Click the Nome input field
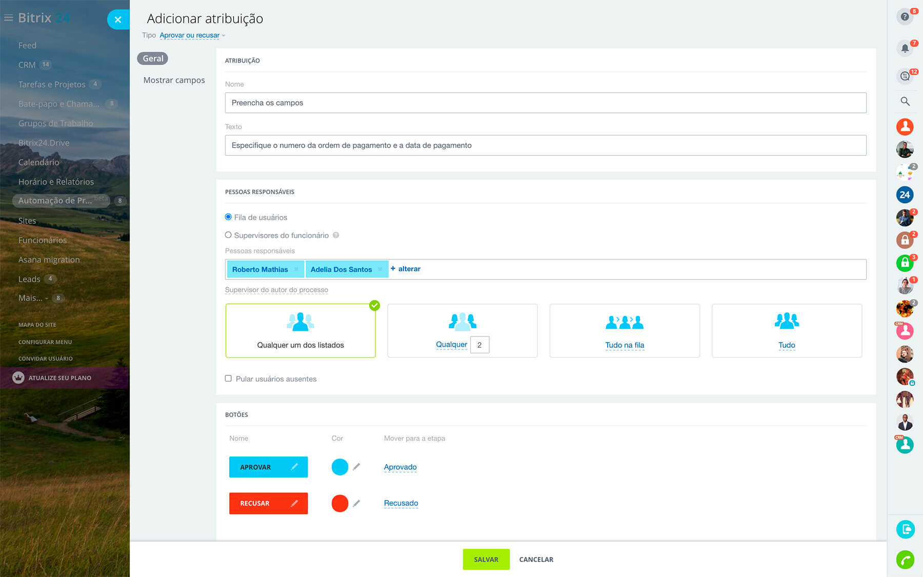The width and height of the screenshot is (923, 577). click(x=545, y=103)
